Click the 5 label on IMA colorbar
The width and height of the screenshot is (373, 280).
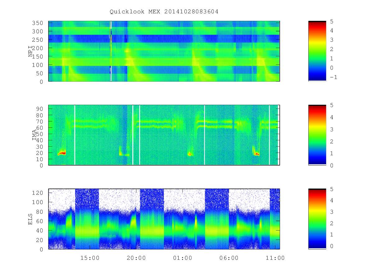coord(331,105)
